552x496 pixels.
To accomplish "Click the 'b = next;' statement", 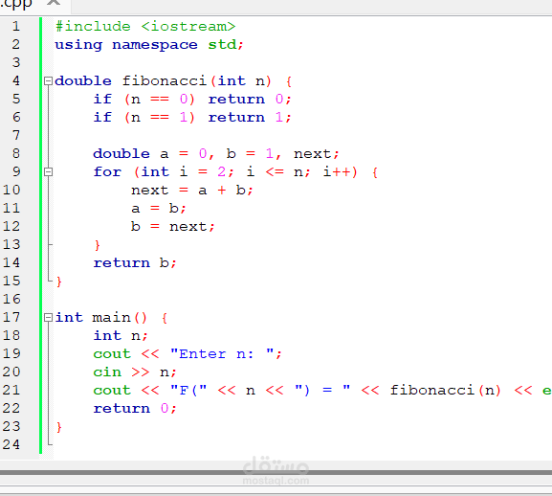I will coord(172,227).
